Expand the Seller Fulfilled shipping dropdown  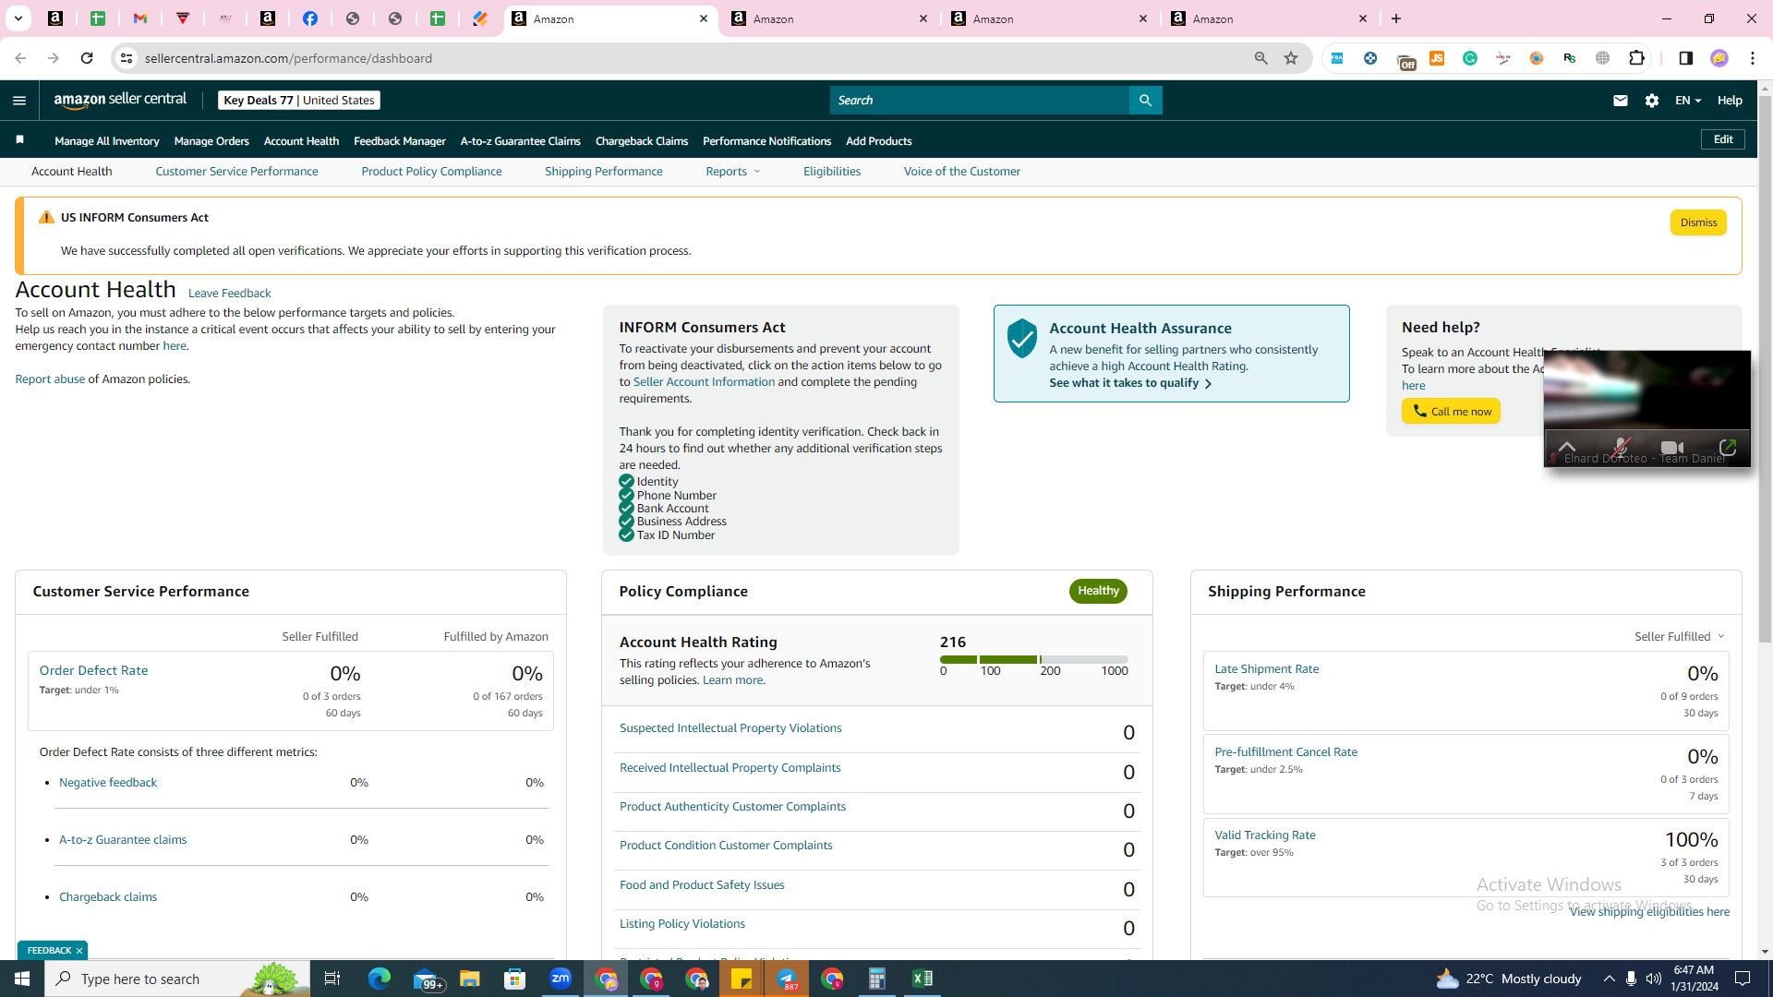click(1680, 637)
